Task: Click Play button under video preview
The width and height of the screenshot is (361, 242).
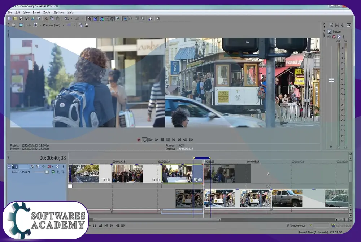Action: click(156, 140)
